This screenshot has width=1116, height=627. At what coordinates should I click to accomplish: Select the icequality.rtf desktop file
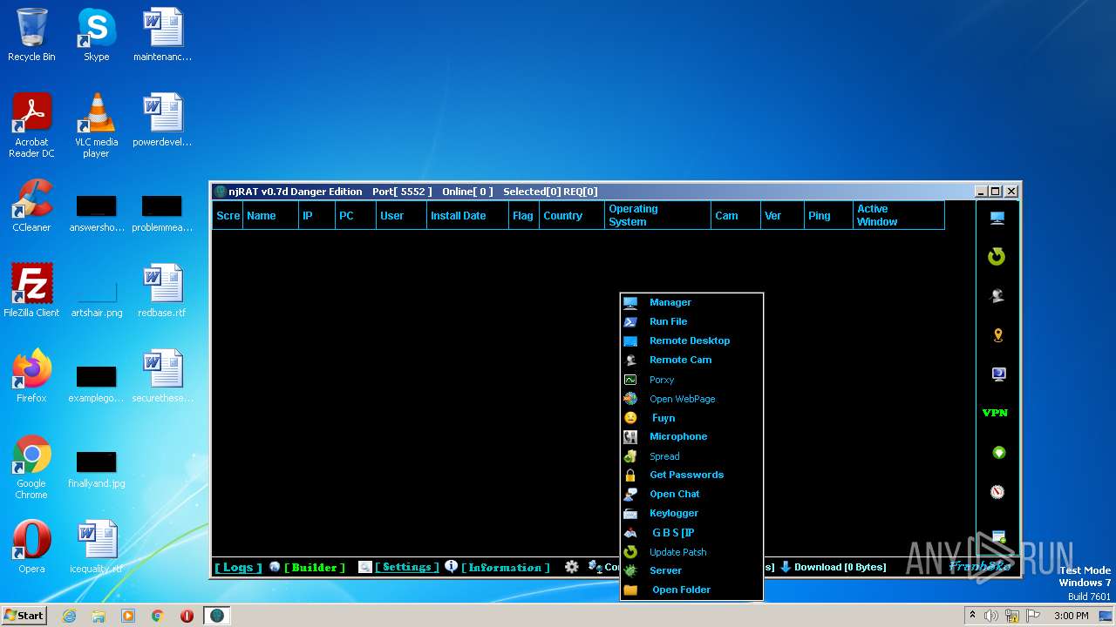96,547
